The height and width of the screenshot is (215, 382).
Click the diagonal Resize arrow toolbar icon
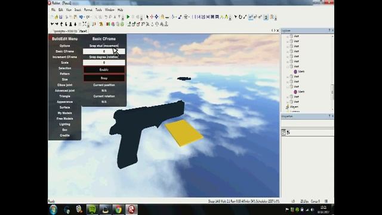(245, 17)
